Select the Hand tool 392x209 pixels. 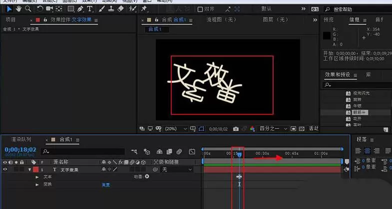[x=18, y=9]
